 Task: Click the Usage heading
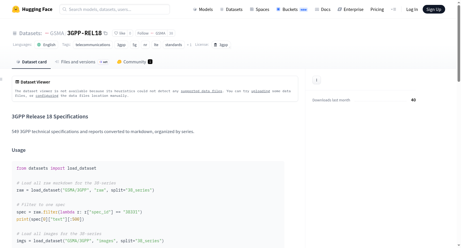(19, 150)
